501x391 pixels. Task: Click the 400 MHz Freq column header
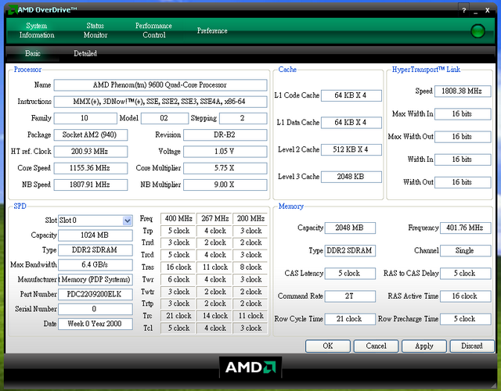point(178,219)
